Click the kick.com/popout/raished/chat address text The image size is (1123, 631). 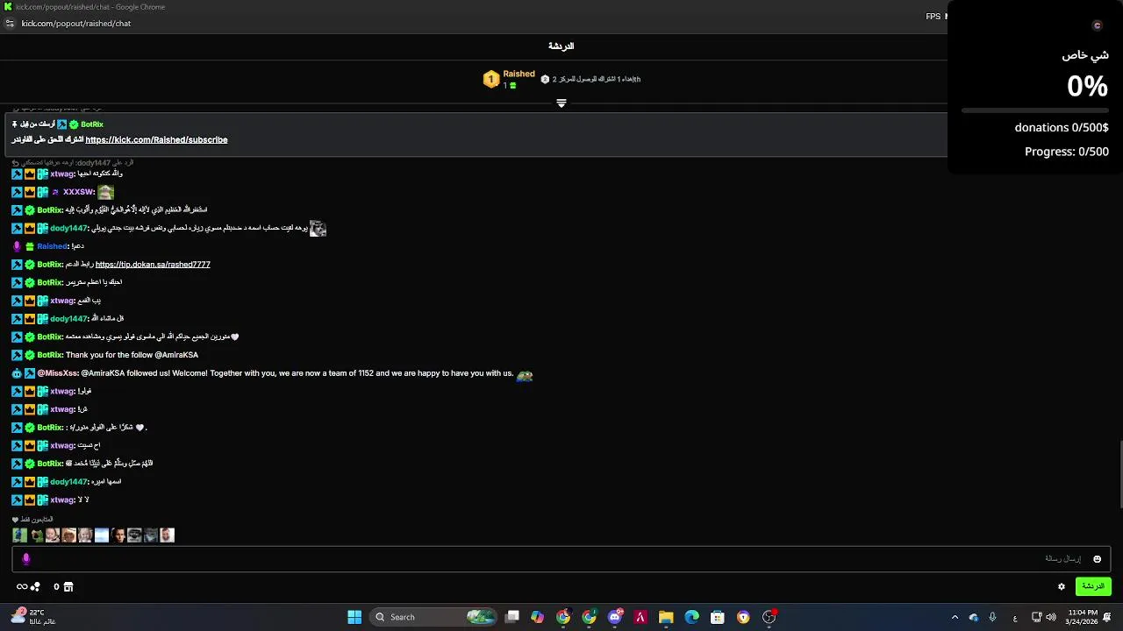pyautogui.click(x=76, y=24)
